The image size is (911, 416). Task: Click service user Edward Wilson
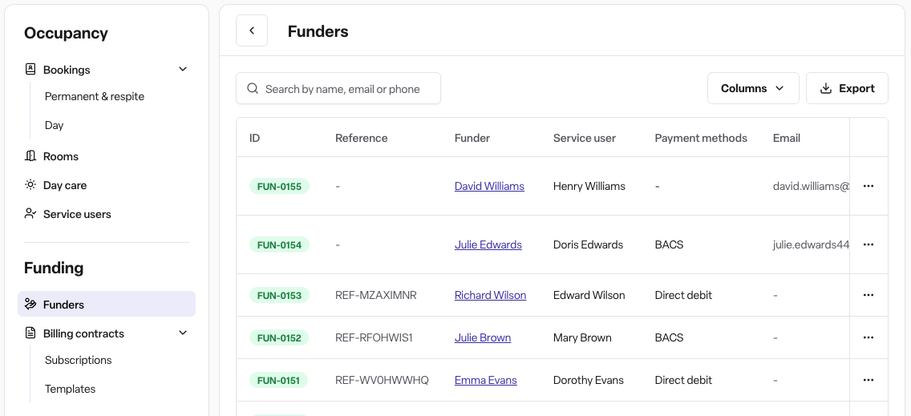coord(589,295)
